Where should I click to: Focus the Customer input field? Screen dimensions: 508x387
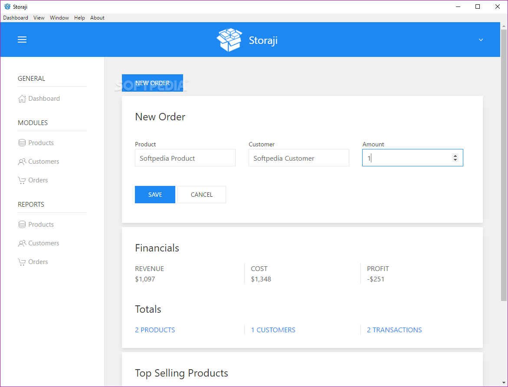(x=299, y=158)
